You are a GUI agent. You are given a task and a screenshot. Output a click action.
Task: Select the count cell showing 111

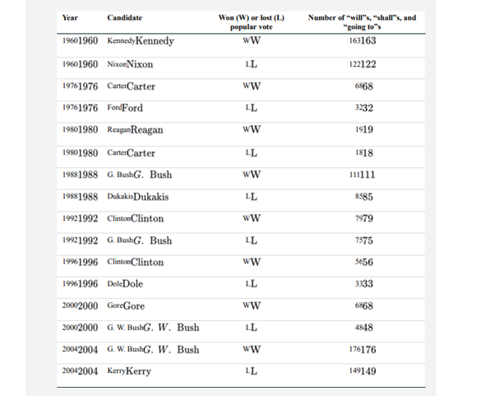click(x=363, y=175)
